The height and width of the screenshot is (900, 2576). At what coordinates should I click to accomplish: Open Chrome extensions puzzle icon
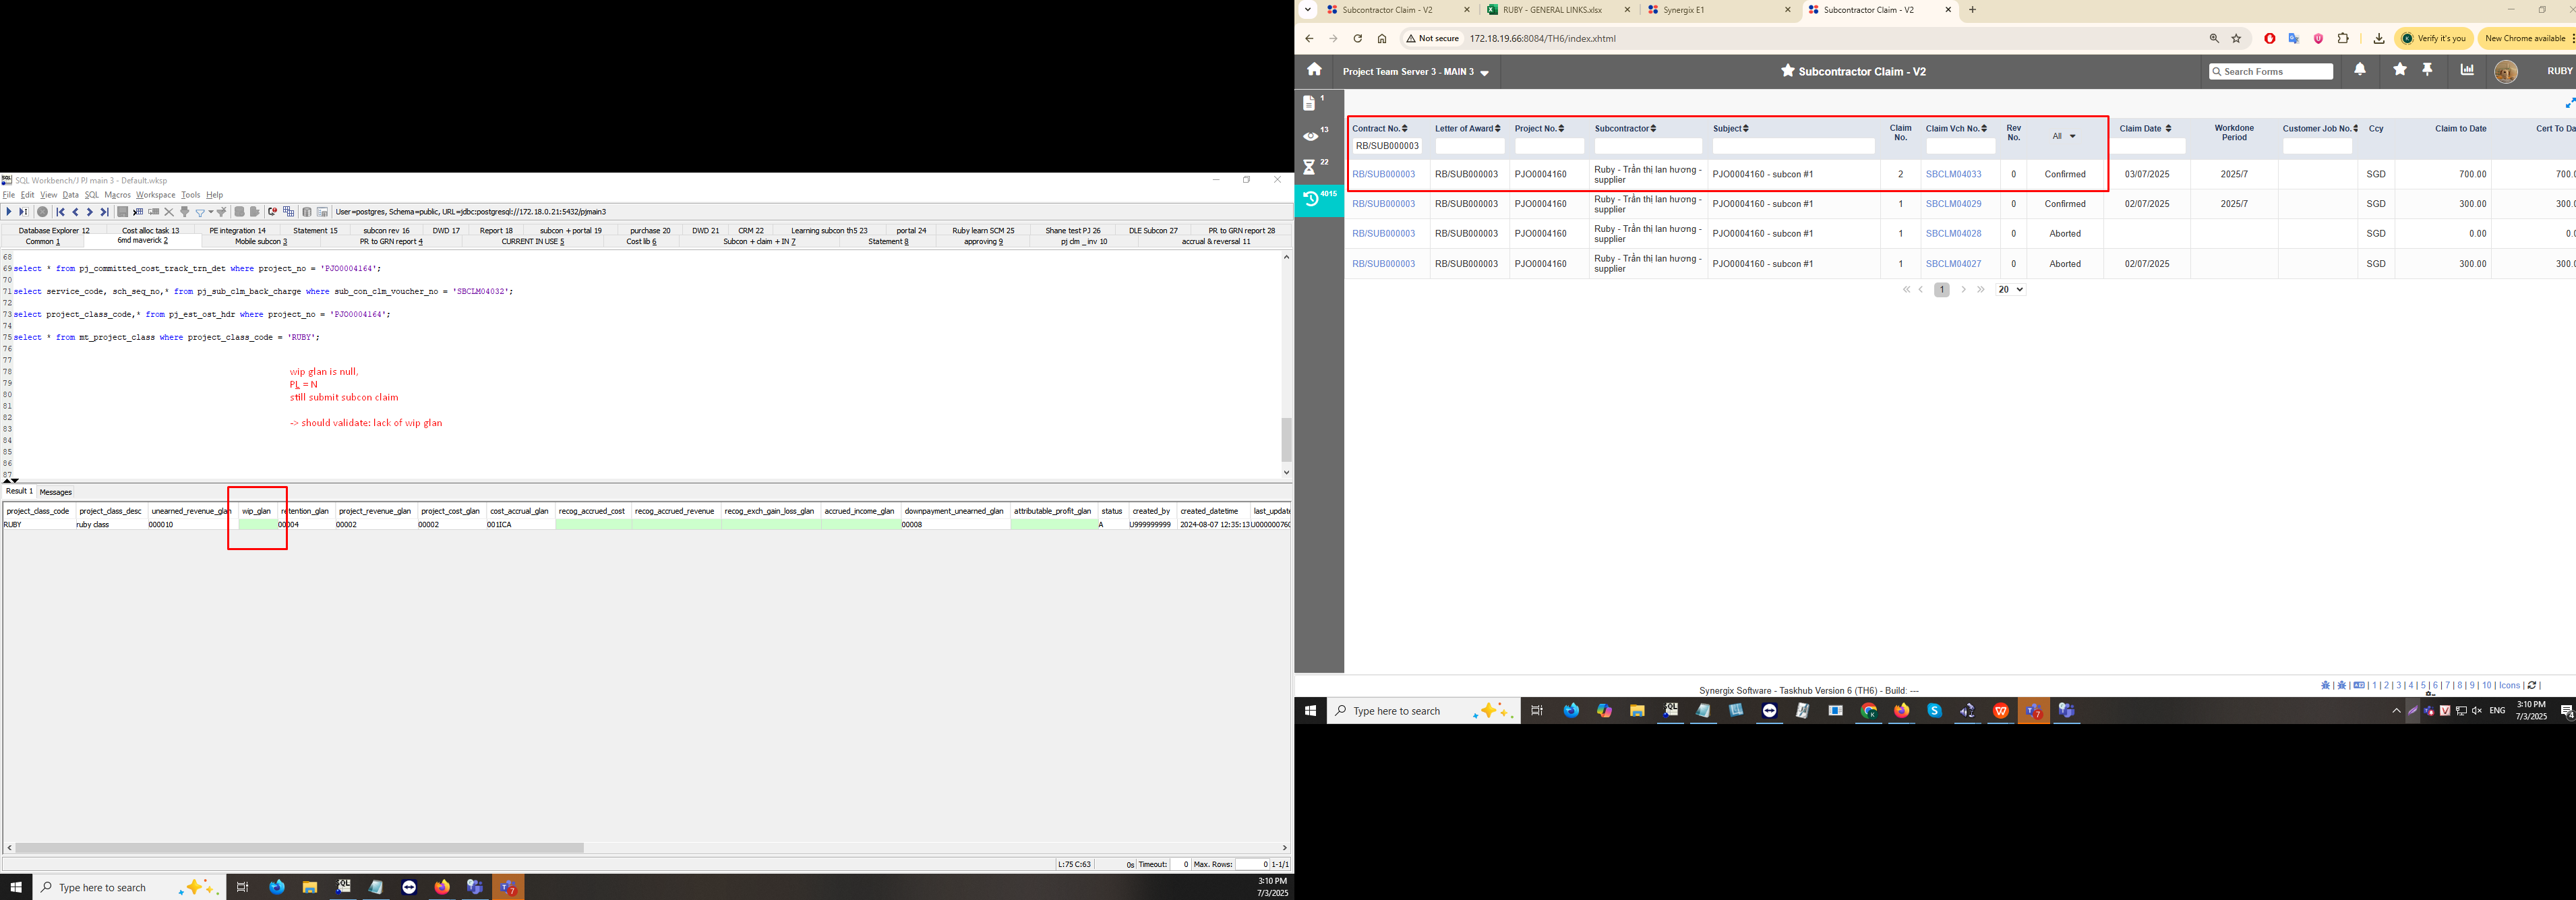coord(2343,39)
